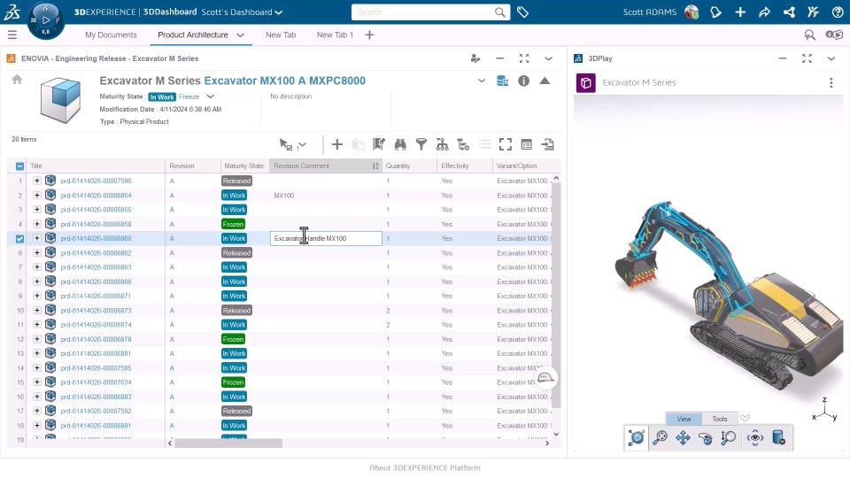Expand row prd-61414026-00006858

coord(37,224)
